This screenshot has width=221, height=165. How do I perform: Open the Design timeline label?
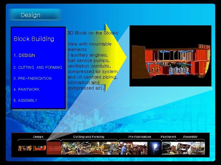pyautogui.click(x=38, y=137)
